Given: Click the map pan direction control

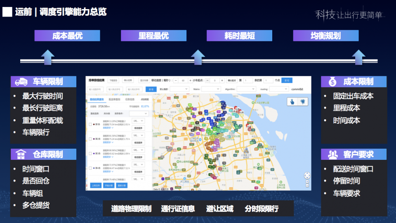Looking at the screenshot, I should [x=307, y=176].
